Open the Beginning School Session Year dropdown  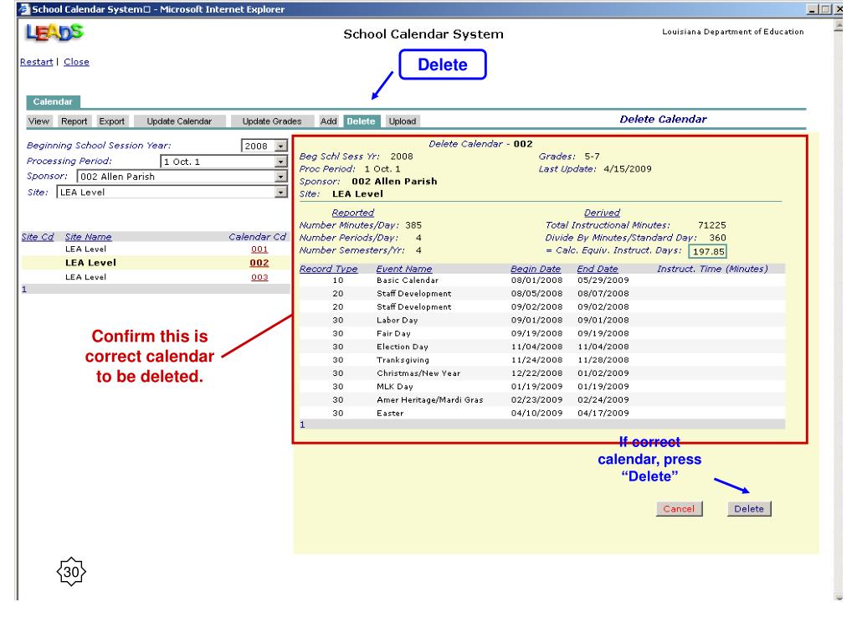click(280, 146)
